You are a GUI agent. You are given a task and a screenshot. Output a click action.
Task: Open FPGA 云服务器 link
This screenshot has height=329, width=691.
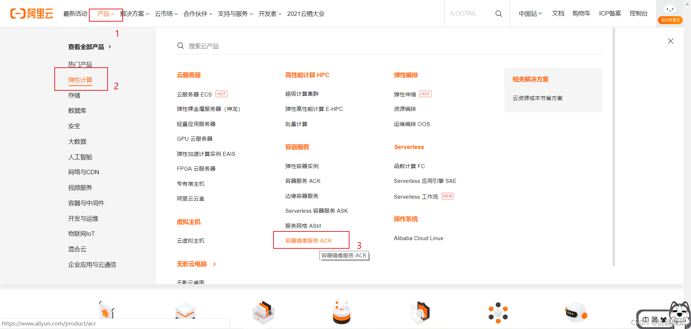[x=196, y=168]
